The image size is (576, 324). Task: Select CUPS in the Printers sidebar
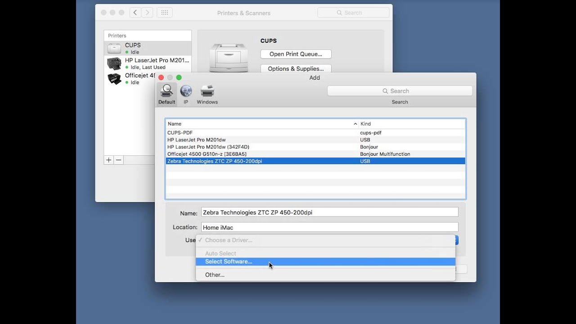point(148,48)
